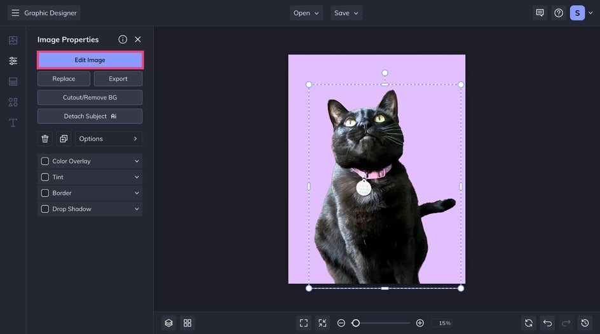Viewport: 600px width, 334px height.
Task: Close the Image Properties panel
Action: point(138,39)
